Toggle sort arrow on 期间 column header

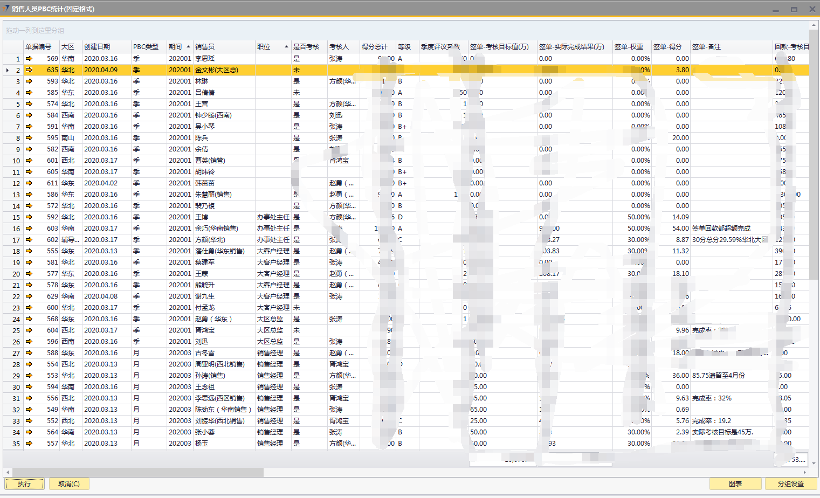188,47
